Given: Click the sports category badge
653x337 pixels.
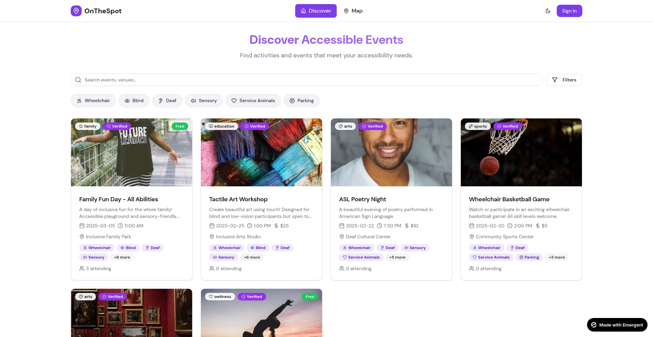Looking at the screenshot, I should [x=478, y=126].
